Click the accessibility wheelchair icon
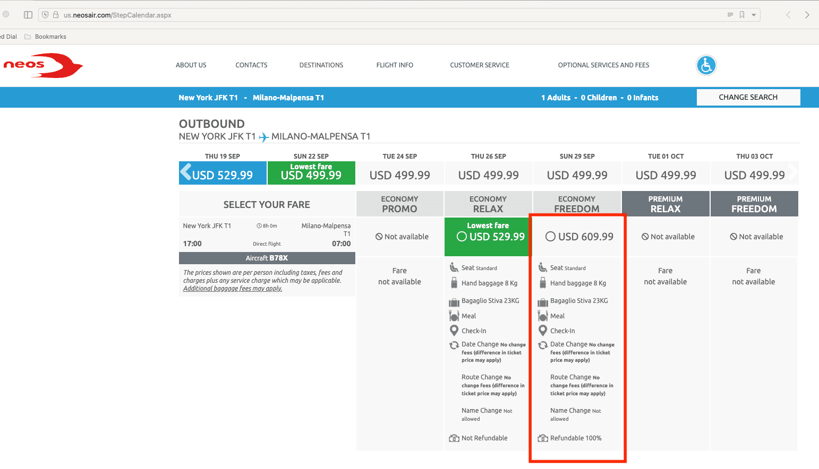819x469 pixels. [x=706, y=65]
